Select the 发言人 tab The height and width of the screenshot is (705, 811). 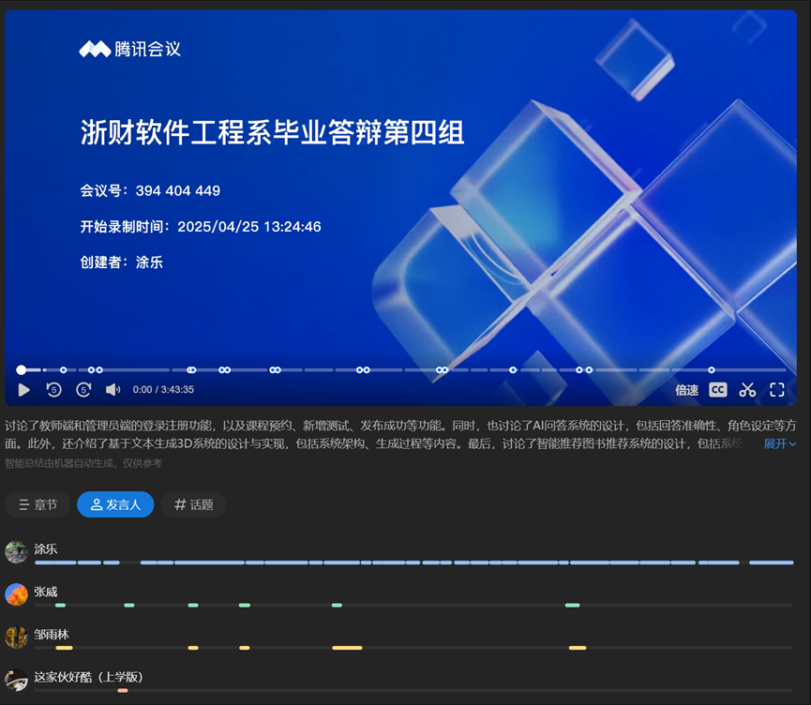tap(115, 504)
